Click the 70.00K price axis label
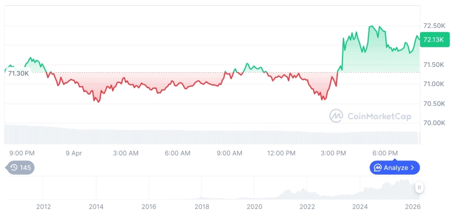The image size is (458, 213). (434, 123)
